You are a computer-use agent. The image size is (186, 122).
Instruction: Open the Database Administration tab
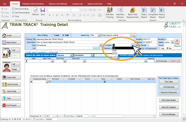tap(33, 4)
